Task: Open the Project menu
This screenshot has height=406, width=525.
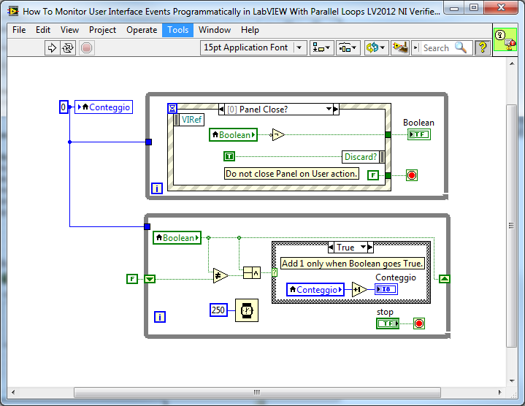Action: [x=102, y=30]
